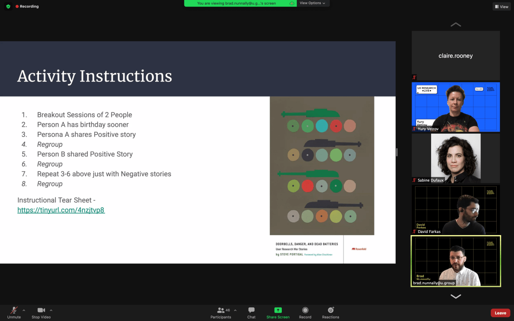514x321 pixels.
Task: Click the red Leave button
Action: coord(500,313)
